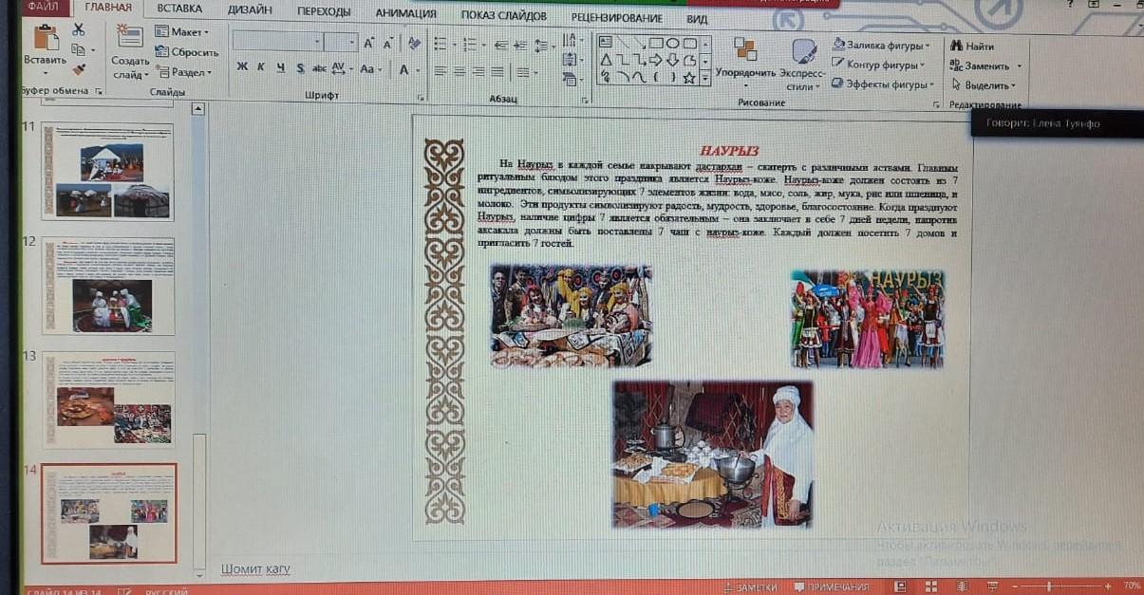The height and width of the screenshot is (595, 1144).
Task: Switch to the ВСТАВКА tab
Action: 179,11
